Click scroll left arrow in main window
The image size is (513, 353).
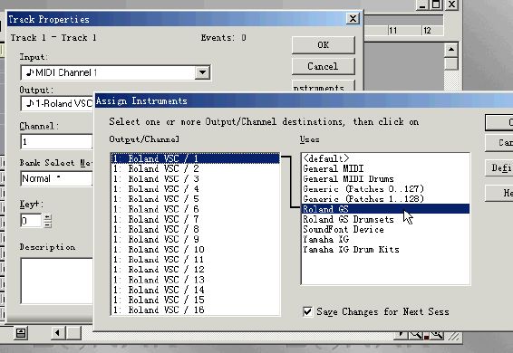(58, 333)
